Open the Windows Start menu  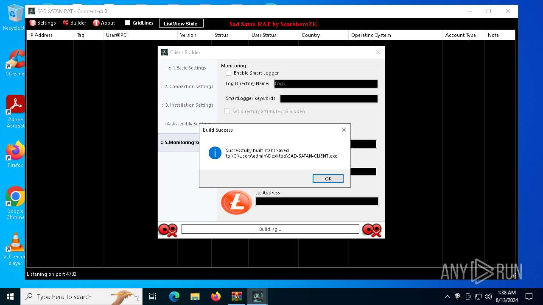[x=10, y=297]
